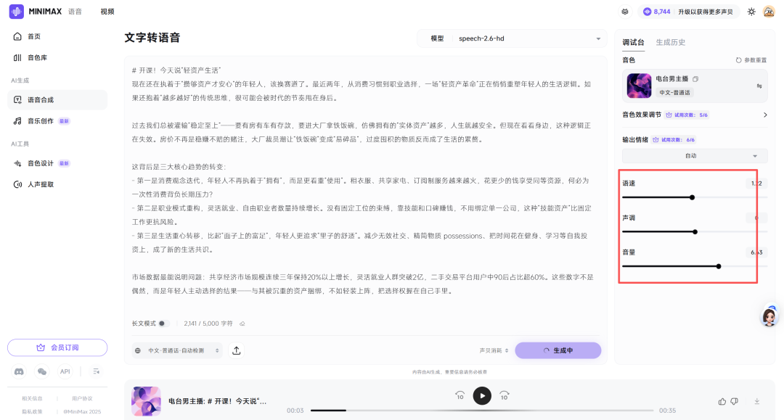Click the 2,141 / 5,000 字符 counter
The width and height of the screenshot is (784, 420).
tap(208, 324)
